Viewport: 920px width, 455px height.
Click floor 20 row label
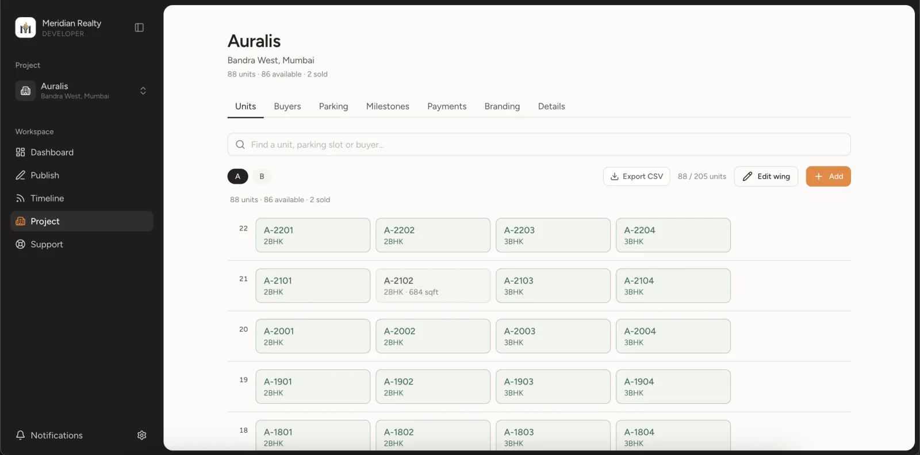243,330
